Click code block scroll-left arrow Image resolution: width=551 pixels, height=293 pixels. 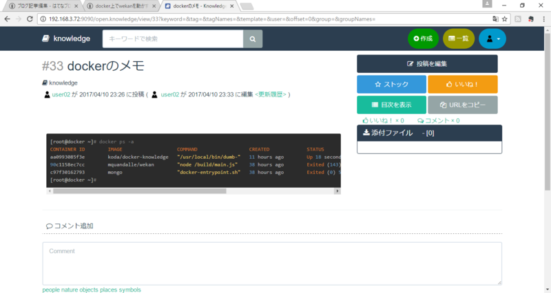pos(50,191)
